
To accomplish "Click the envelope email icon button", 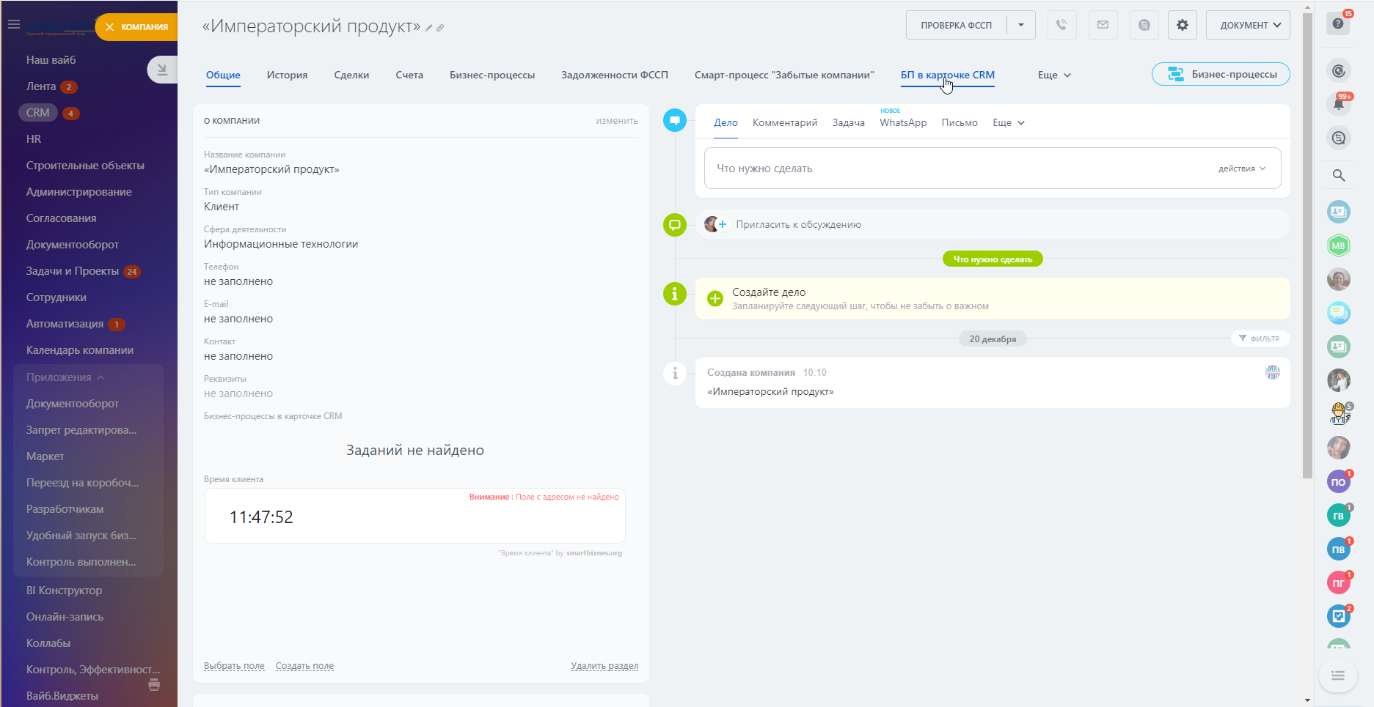I will 1103,25.
